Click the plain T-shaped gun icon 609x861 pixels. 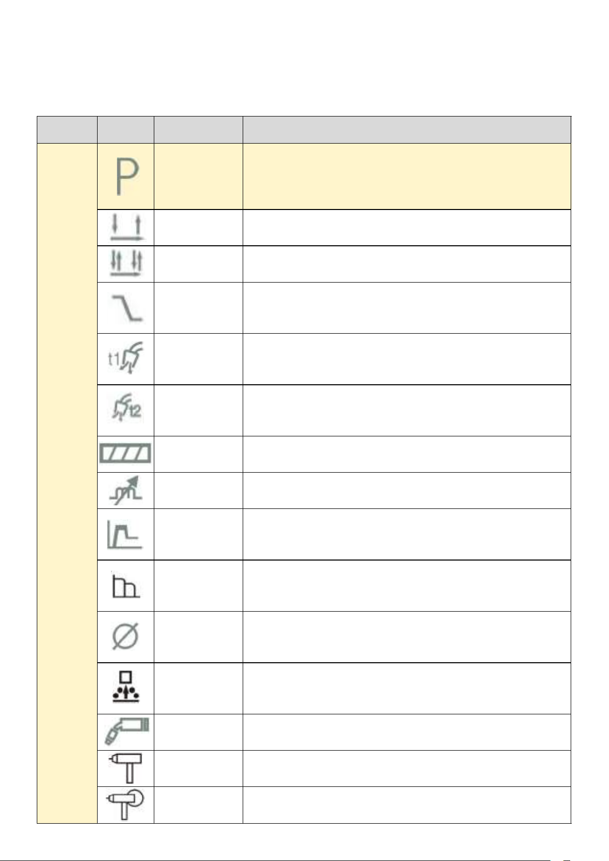126,769
